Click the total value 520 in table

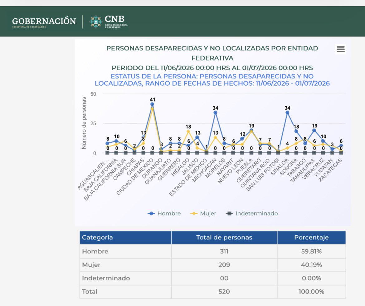click(x=224, y=292)
